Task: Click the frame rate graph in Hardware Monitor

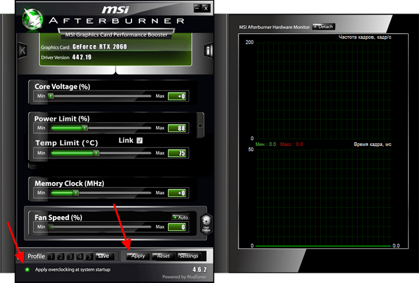Action: tap(324, 91)
